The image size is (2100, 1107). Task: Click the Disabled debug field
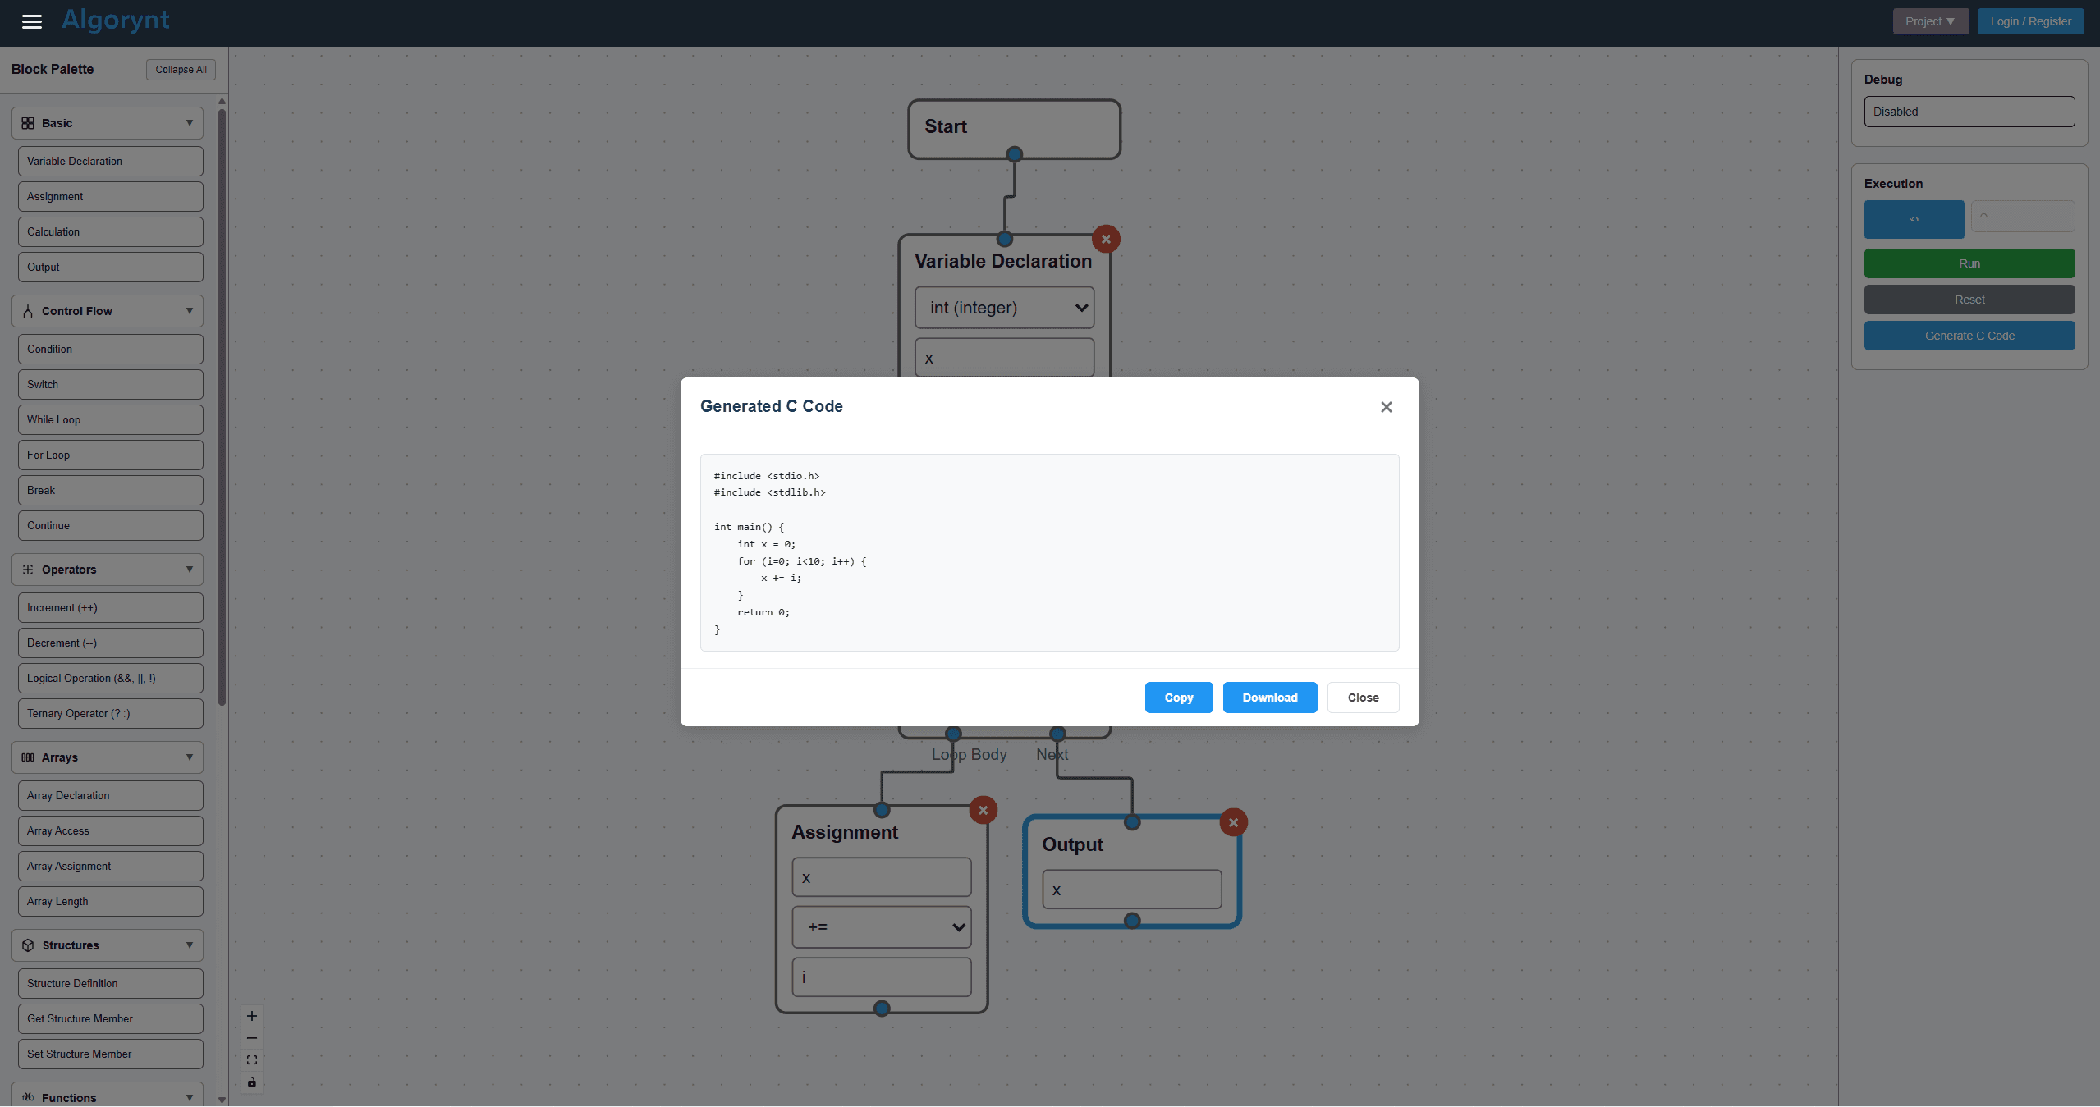pos(1969,112)
